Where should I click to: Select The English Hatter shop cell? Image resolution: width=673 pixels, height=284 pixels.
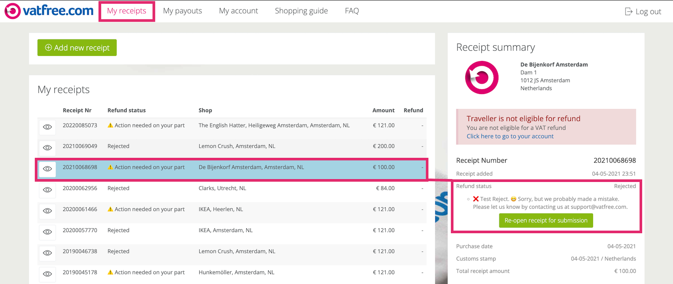(274, 125)
